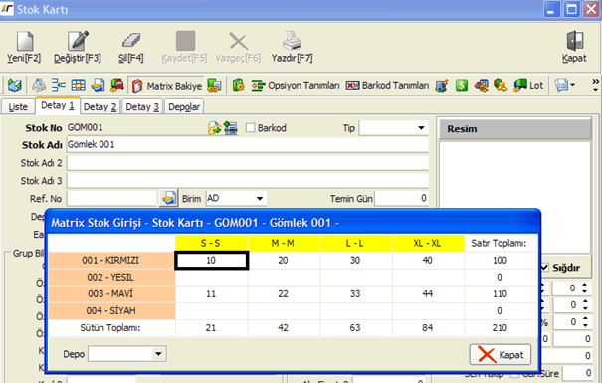This screenshot has height=383, width=602.
Task: Toggle the Barkod checkbox
Action: click(251, 127)
